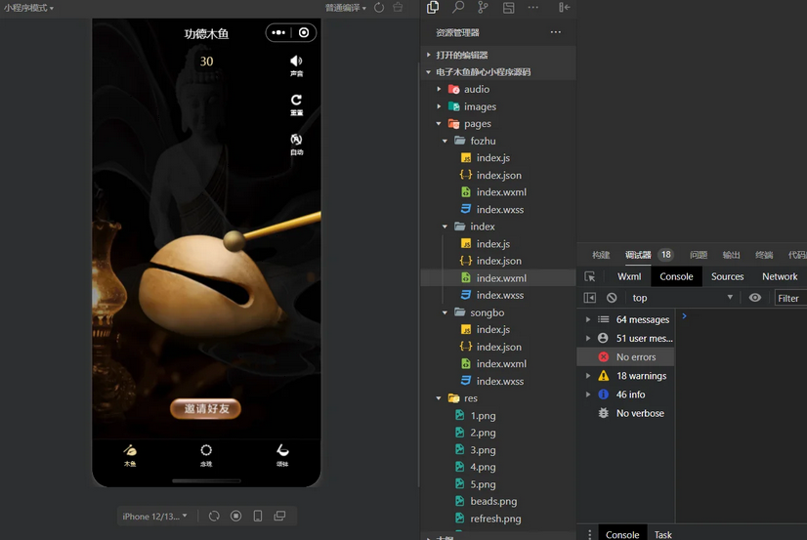807x540 pixels.
Task: Click the explorer files icon
Action: tap(433, 8)
